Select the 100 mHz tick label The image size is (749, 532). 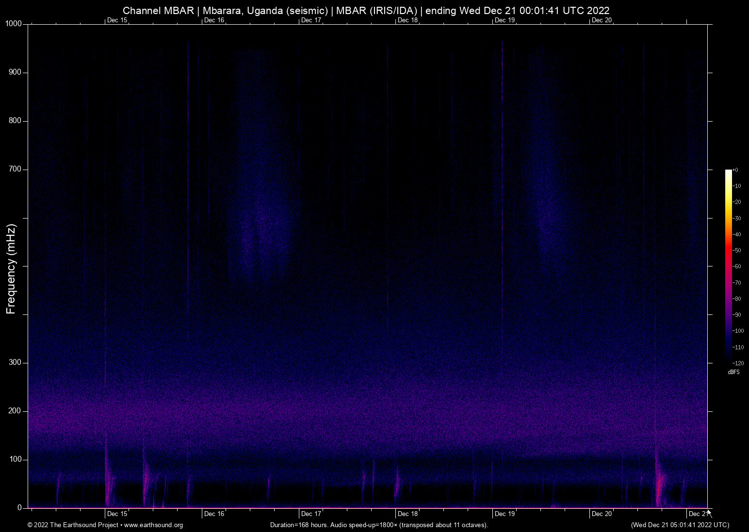click(16, 459)
